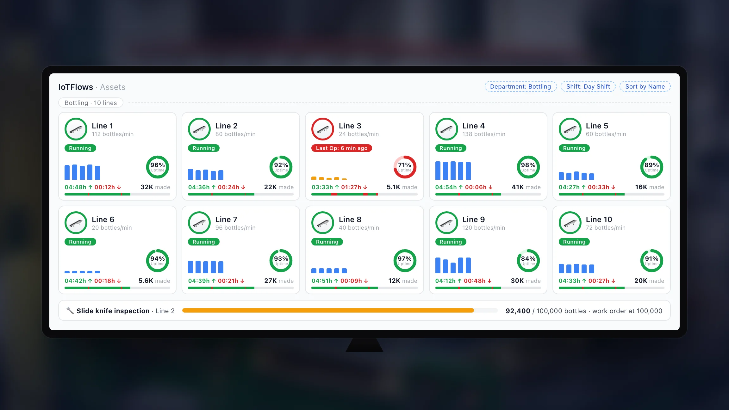Select the Bottling · 10 lines group tag
Screen dimensions: 729x410
pos(91,103)
